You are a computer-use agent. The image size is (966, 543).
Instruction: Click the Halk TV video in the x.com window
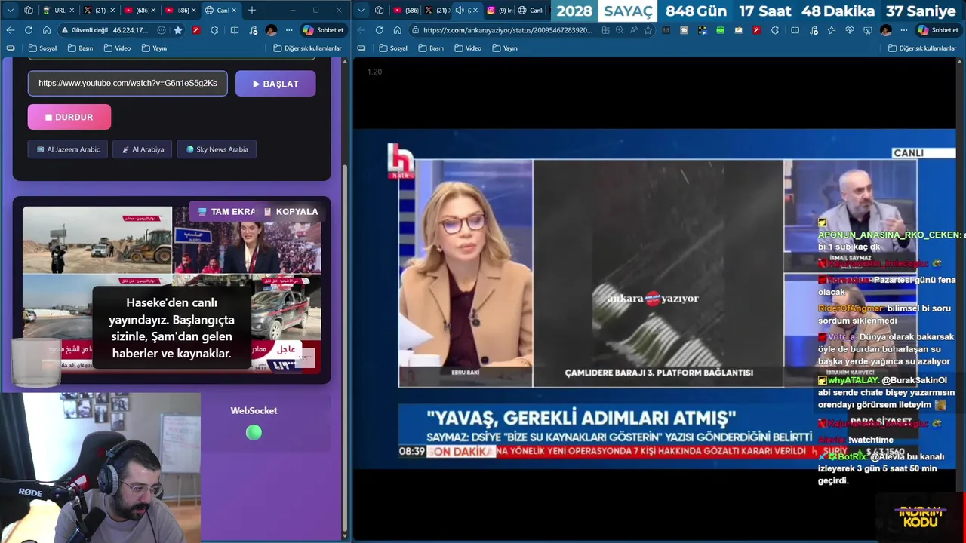(654, 299)
